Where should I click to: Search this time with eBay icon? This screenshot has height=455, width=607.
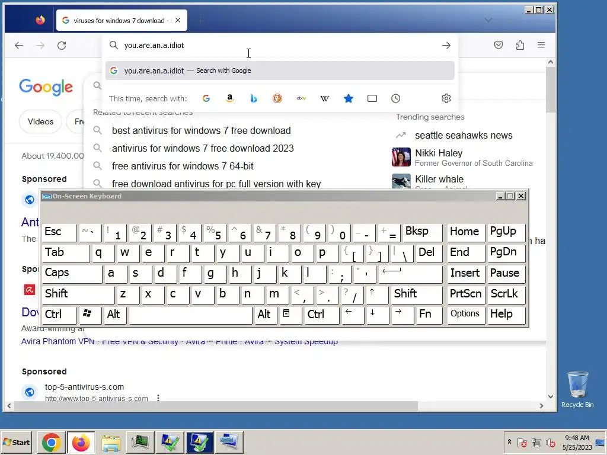tap(301, 98)
